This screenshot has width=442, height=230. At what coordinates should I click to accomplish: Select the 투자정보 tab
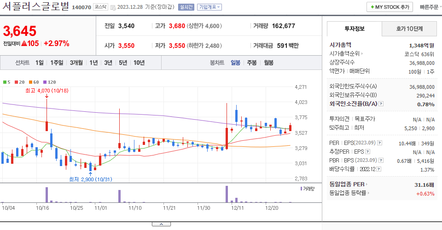(355, 29)
